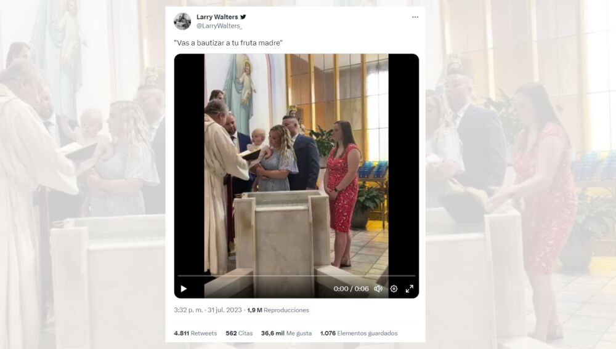
Task: Open the Larry Walters display name
Action: 217,17
